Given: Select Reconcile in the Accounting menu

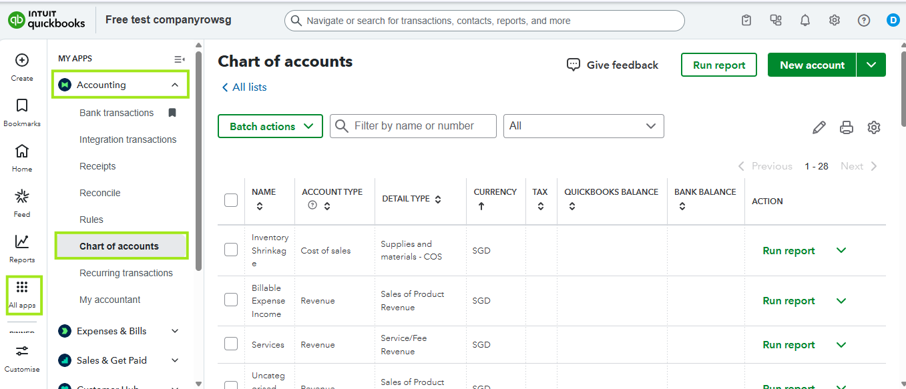Looking at the screenshot, I should [100, 193].
